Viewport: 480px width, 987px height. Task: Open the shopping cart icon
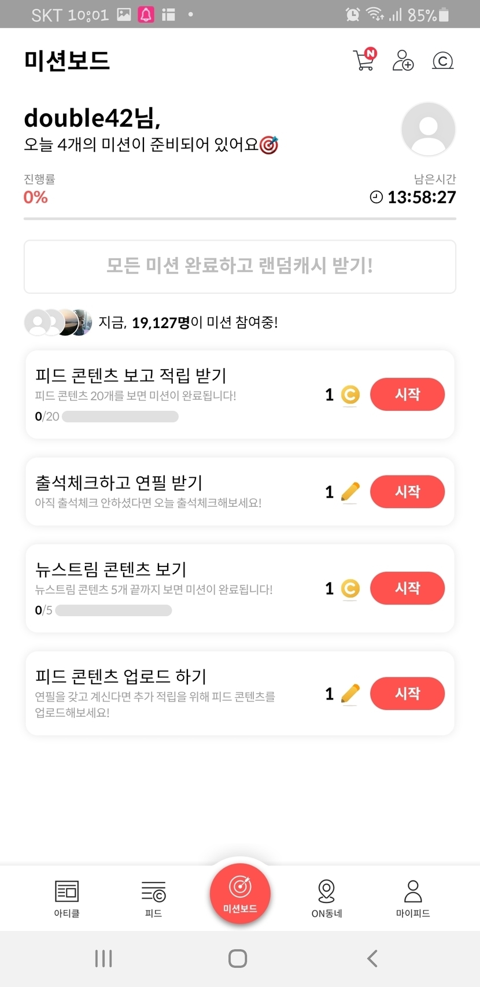point(364,60)
